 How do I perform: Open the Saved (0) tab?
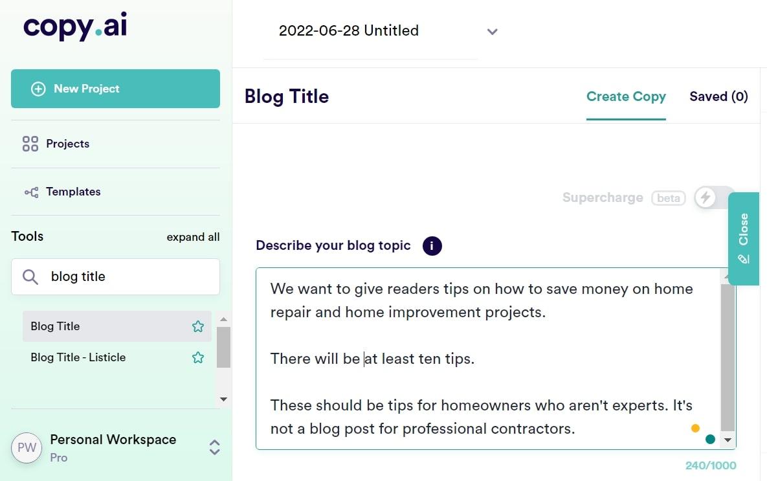point(718,96)
